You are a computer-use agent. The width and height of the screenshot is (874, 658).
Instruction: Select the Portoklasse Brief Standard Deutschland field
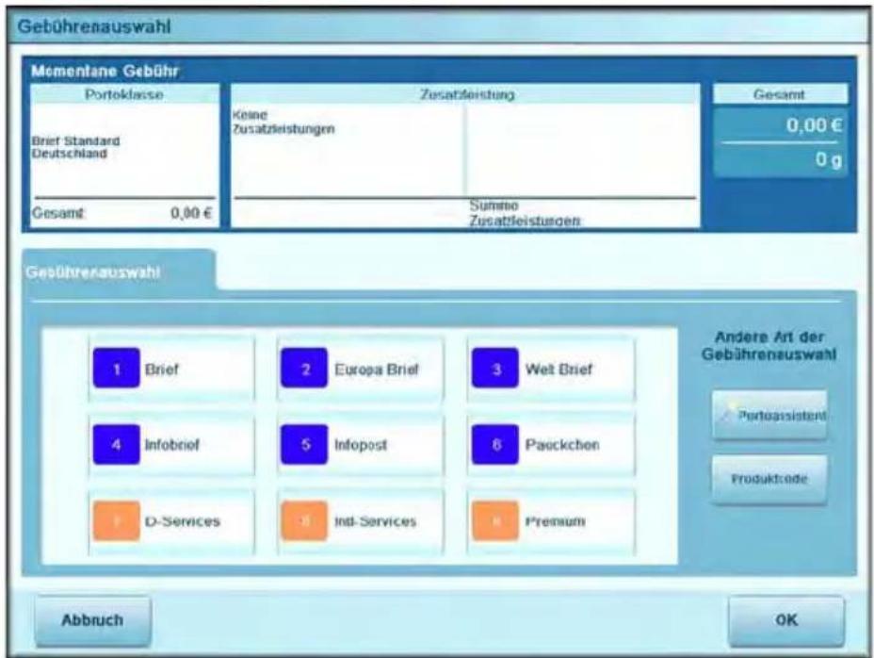(124, 147)
